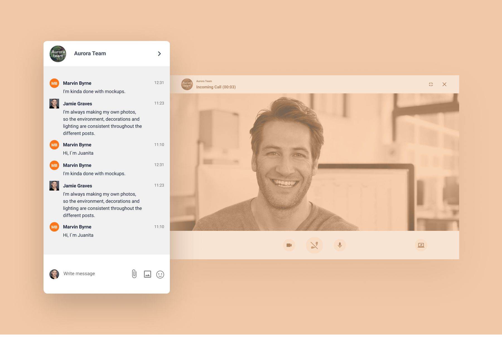Open the Jamie Graves name on the second 11:23 message
The height and width of the screenshot is (339, 502).
(x=78, y=186)
